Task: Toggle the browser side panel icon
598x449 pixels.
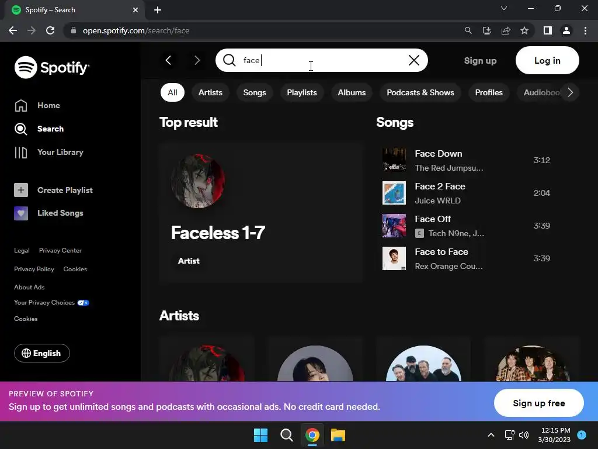Action: (548, 30)
